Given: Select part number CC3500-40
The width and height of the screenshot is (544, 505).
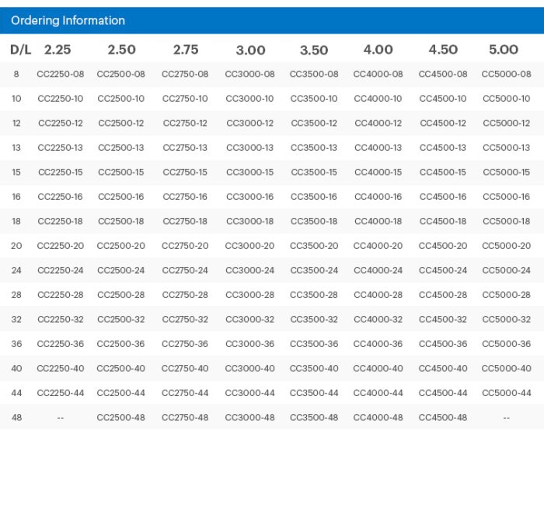Looking at the screenshot, I should click(x=314, y=369).
